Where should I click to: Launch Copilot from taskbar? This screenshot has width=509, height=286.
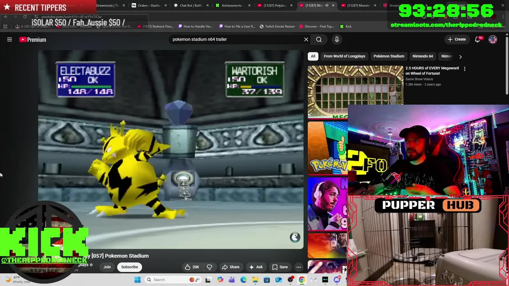[x=220, y=280]
